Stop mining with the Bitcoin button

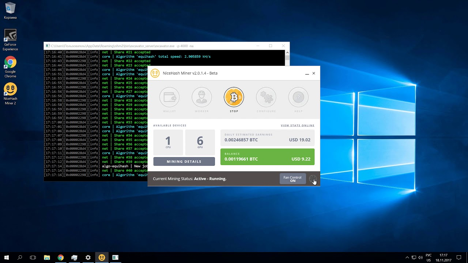pos(234,97)
